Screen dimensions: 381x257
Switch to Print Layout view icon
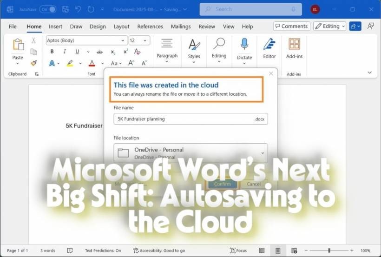tap(278, 250)
